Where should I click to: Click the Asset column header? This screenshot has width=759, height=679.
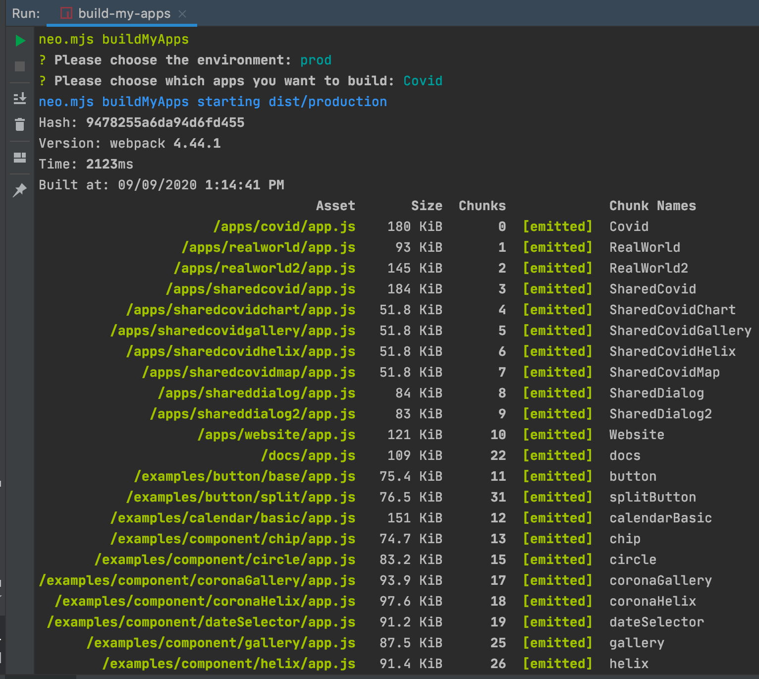336,206
